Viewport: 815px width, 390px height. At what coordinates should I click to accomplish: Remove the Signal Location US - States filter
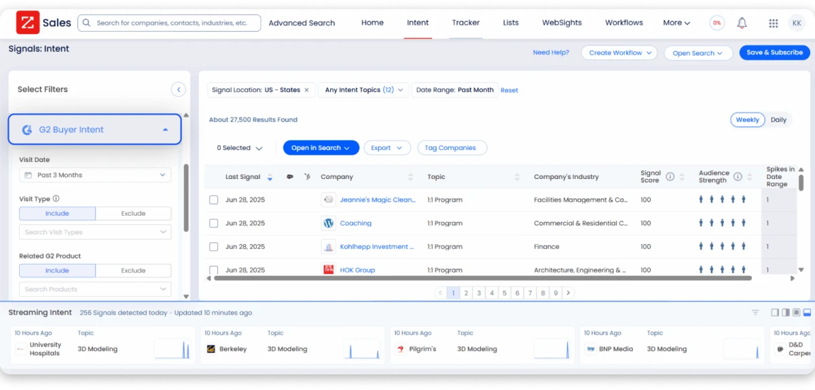(x=306, y=90)
